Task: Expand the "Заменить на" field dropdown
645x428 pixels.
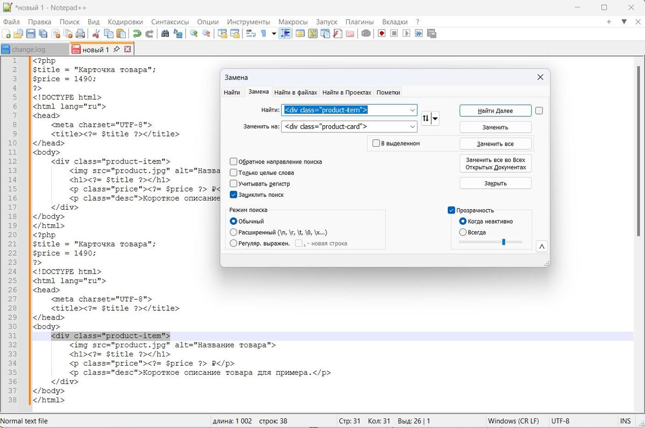Action: 412,127
